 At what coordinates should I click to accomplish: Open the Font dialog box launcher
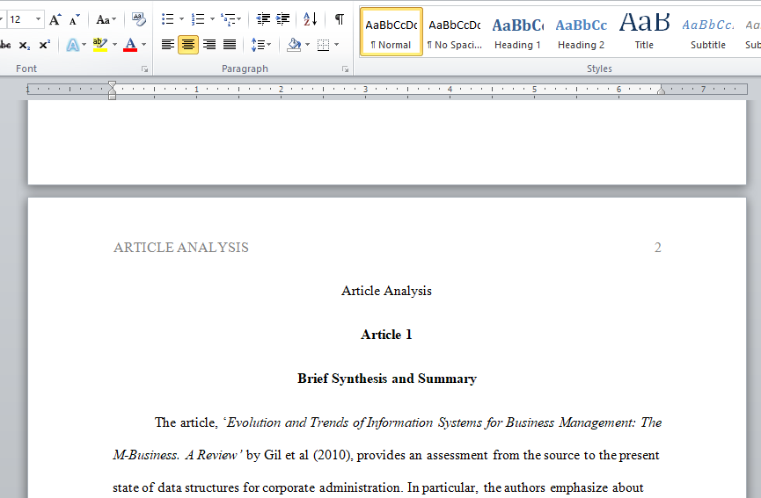[144, 69]
